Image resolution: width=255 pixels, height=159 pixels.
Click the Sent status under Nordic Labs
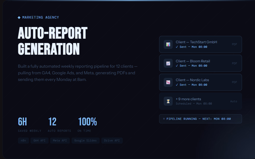pos(192,85)
